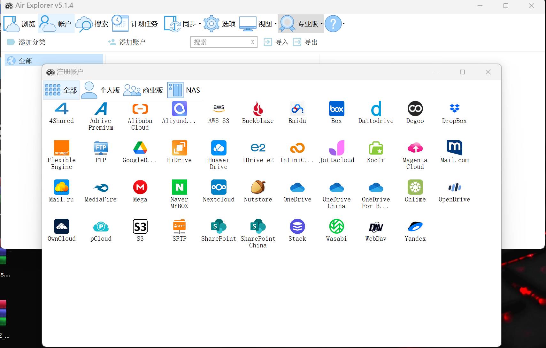Image resolution: width=546 pixels, height=348 pixels.
Task: Open the 浏览 toolbar item
Action: click(x=19, y=24)
